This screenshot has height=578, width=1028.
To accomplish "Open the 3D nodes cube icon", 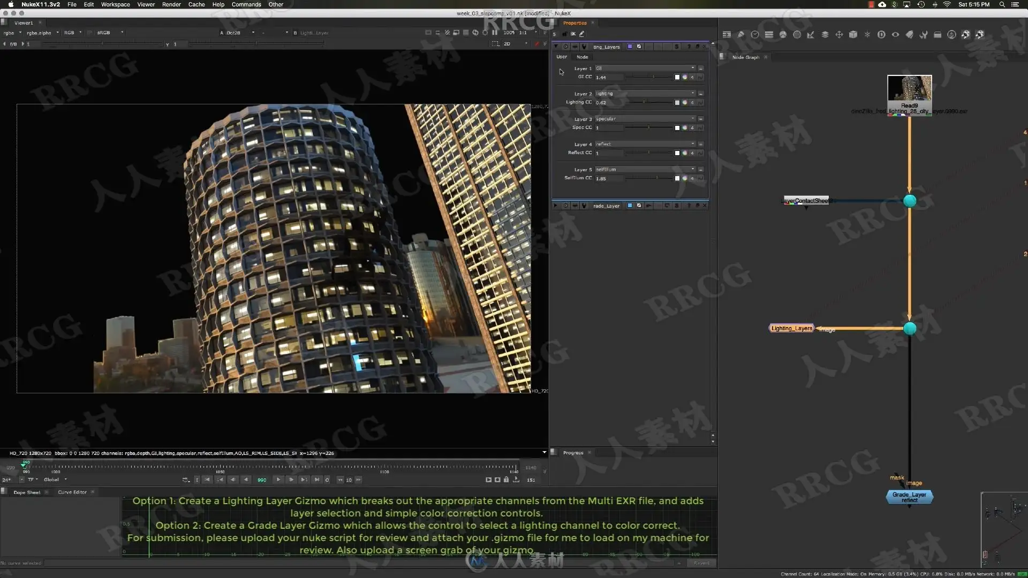I will pos(853,34).
